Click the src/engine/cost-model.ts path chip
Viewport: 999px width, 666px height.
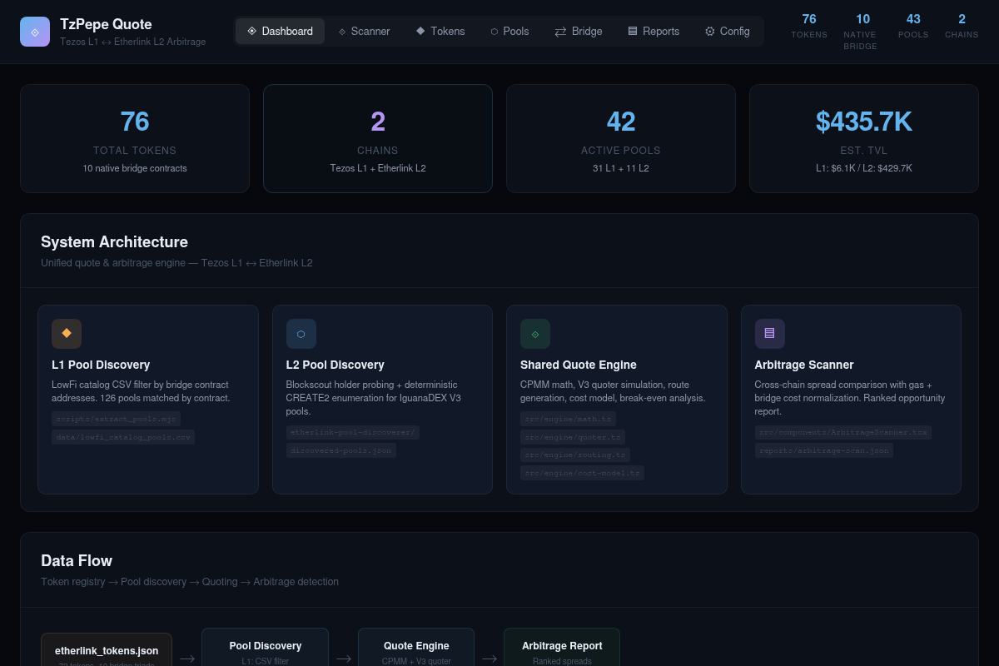click(583, 474)
